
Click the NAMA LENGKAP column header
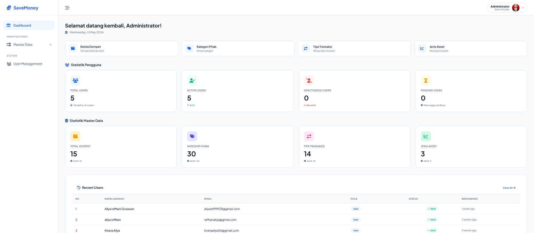pos(114,199)
